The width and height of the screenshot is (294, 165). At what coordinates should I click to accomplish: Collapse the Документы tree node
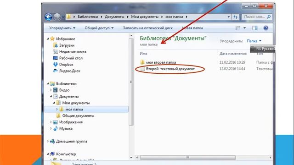pos(51,96)
